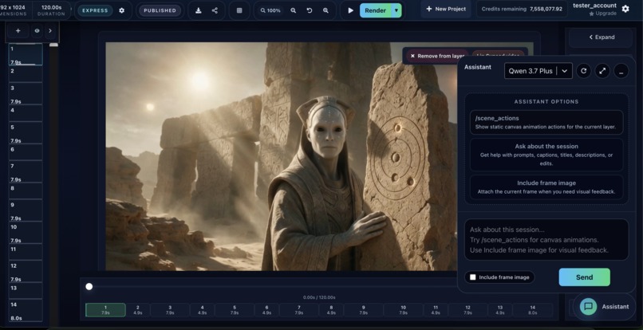The height and width of the screenshot is (330, 643).
Task: Select timeline clip 13 (4.9s)
Action: tap(500, 310)
